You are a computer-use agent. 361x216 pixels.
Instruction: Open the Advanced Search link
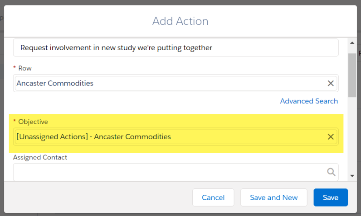tap(309, 101)
